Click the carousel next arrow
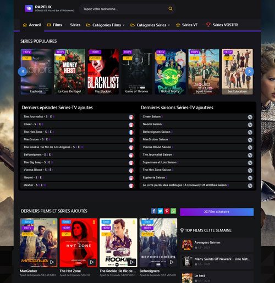 click(x=250, y=71)
